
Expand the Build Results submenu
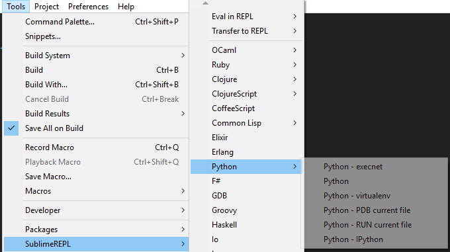click(x=96, y=114)
